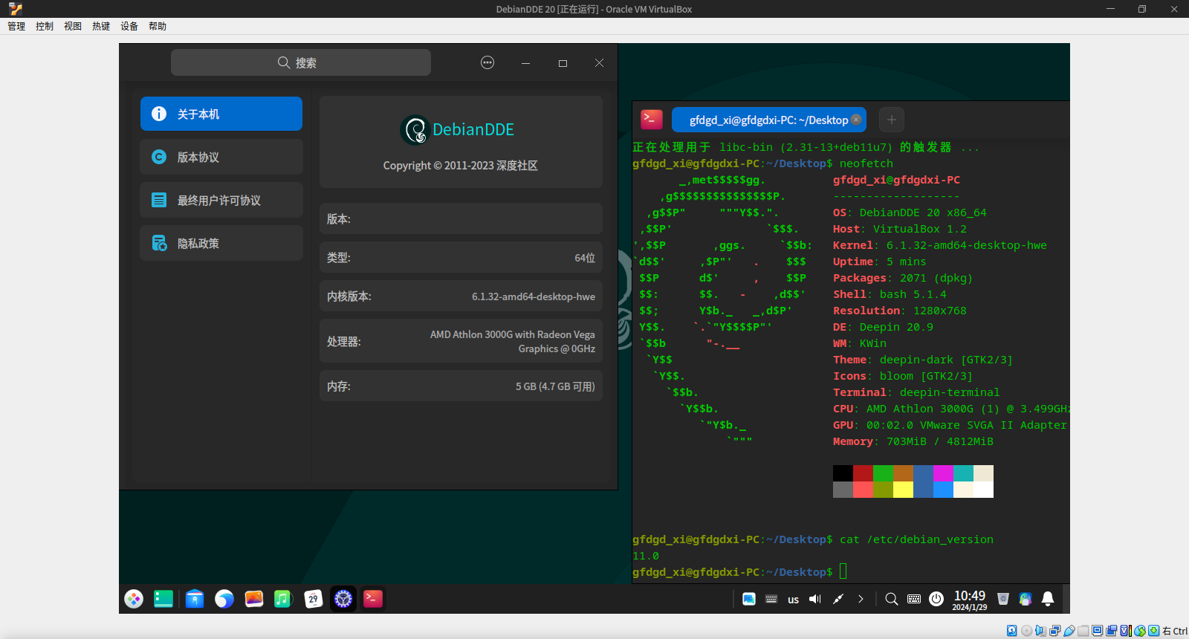This screenshot has width=1189, height=639.
Task: Select the gfdgd_xi@gfdgdxi-PC: ~/Desktop terminal tab
Action: point(768,120)
